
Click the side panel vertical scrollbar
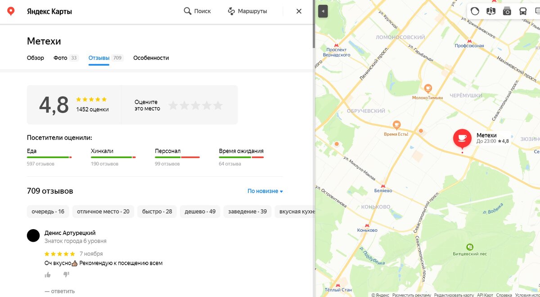click(314, 24)
